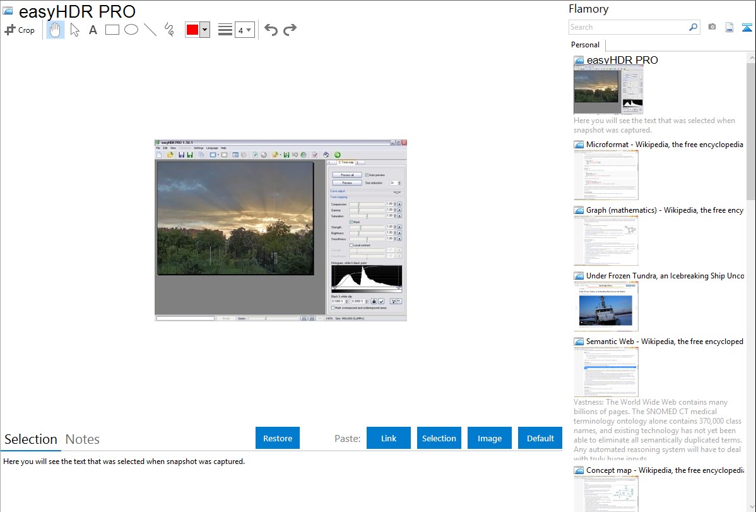Open Graph (mathematics) snapshot thumbnail
Screen dimensions: 756x512
coord(606,241)
